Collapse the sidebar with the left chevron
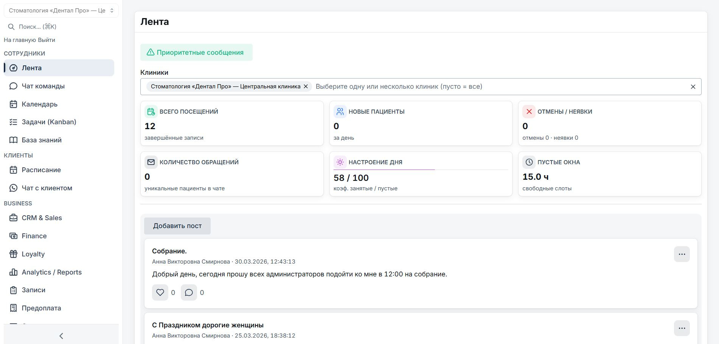 pos(61,336)
